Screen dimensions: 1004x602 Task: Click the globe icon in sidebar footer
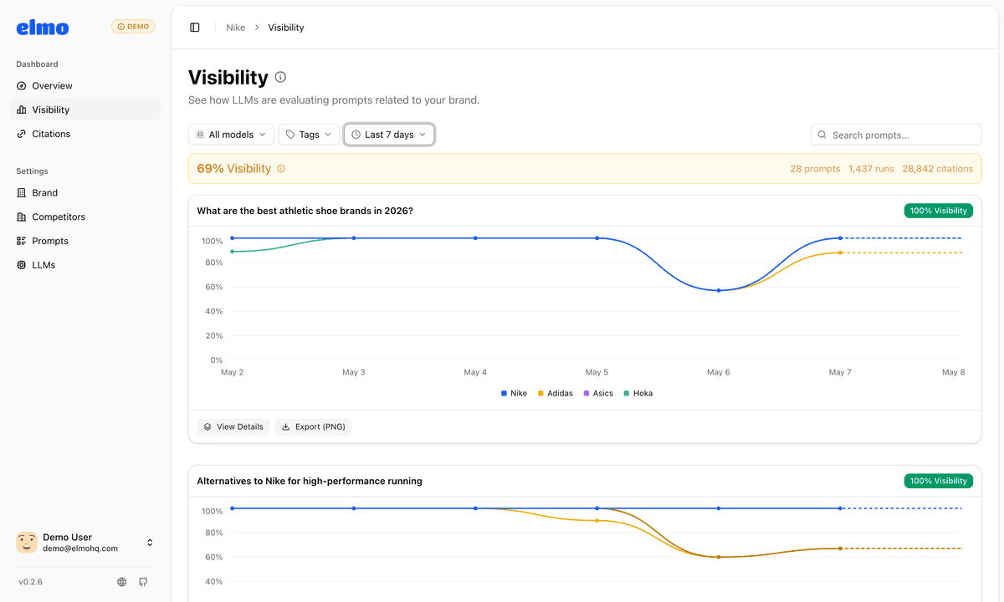point(122,582)
